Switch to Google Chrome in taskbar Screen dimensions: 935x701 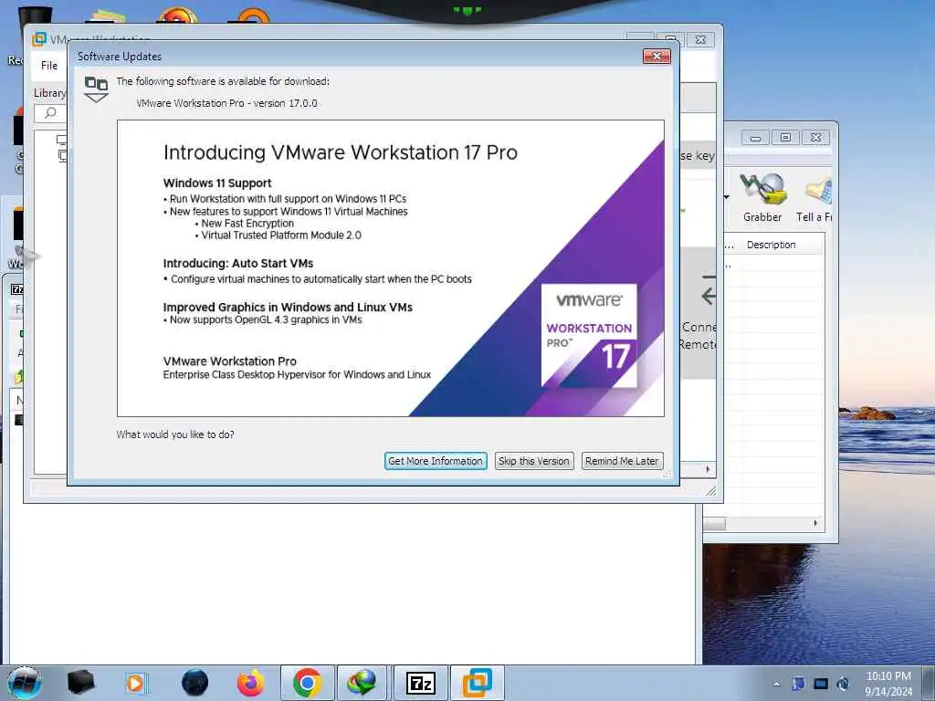point(307,683)
